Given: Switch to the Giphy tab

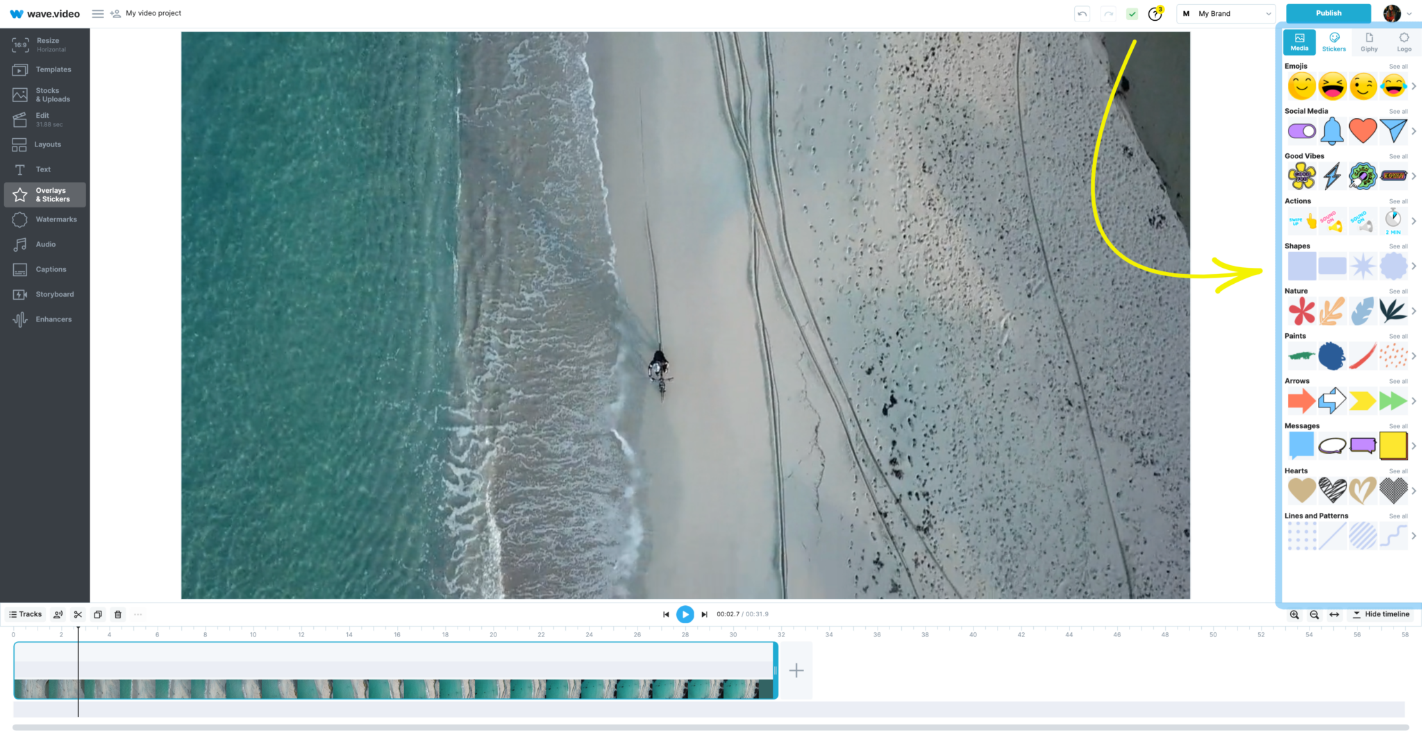Looking at the screenshot, I should [1369, 42].
